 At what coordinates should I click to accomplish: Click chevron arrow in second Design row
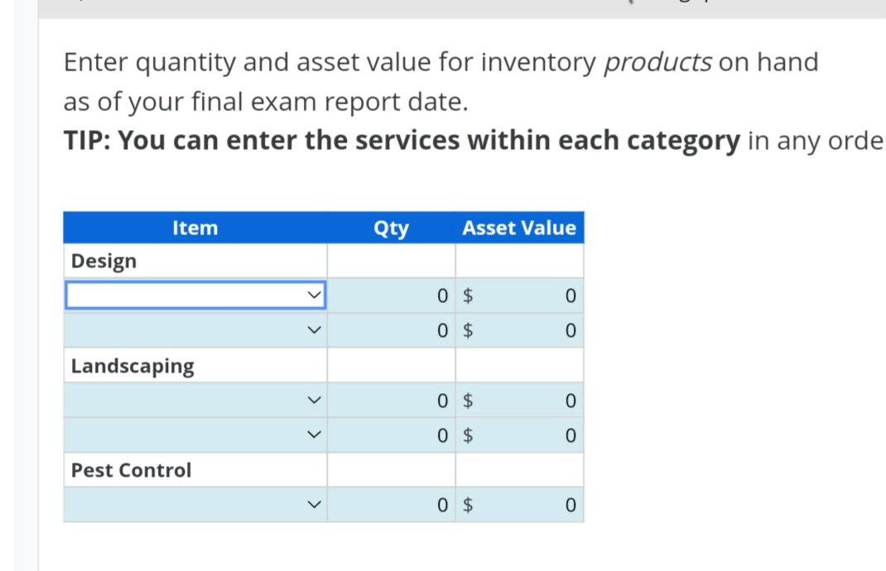point(314,330)
